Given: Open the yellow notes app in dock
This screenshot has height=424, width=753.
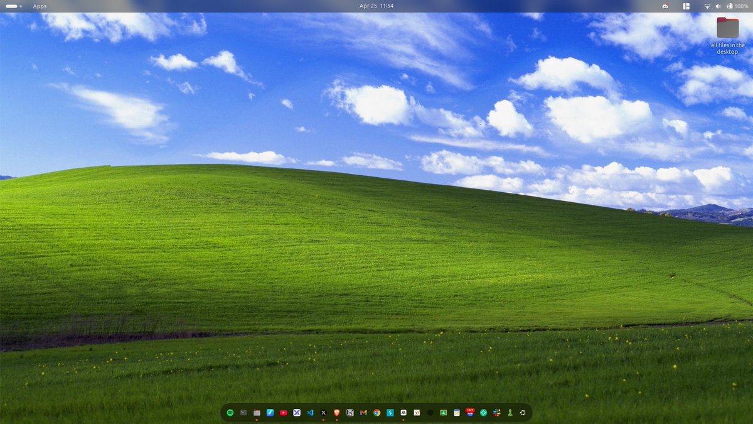Looking at the screenshot, I should pyautogui.click(x=457, y=413).
